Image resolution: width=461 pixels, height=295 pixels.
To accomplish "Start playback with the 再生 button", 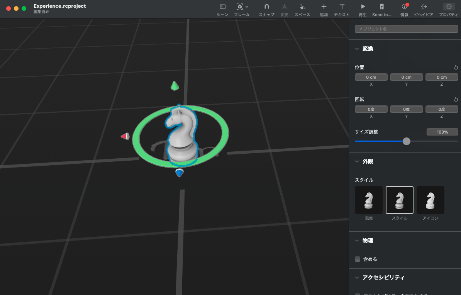I will (363, 7).
